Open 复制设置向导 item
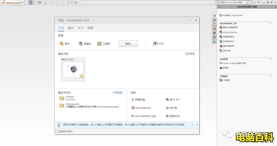The image size is (277, 146). click(227, 46)
